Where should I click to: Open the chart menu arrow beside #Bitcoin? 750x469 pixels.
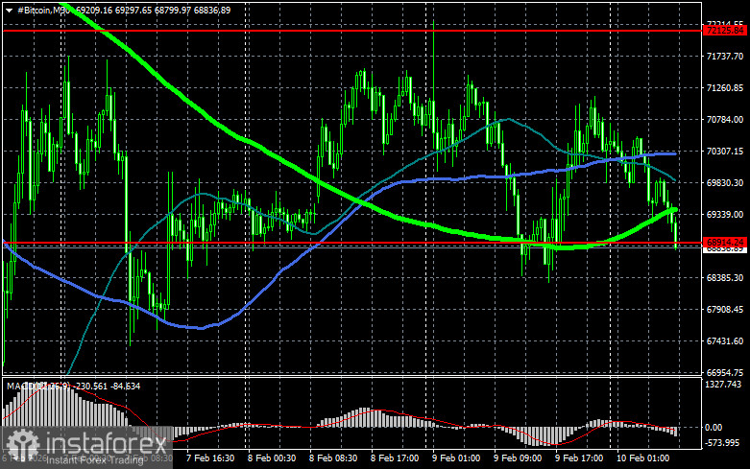tap(9, 10)
